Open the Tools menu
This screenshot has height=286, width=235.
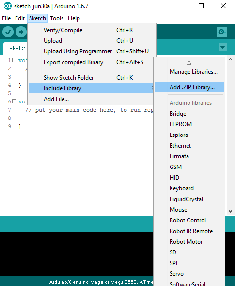click(57, 18)
